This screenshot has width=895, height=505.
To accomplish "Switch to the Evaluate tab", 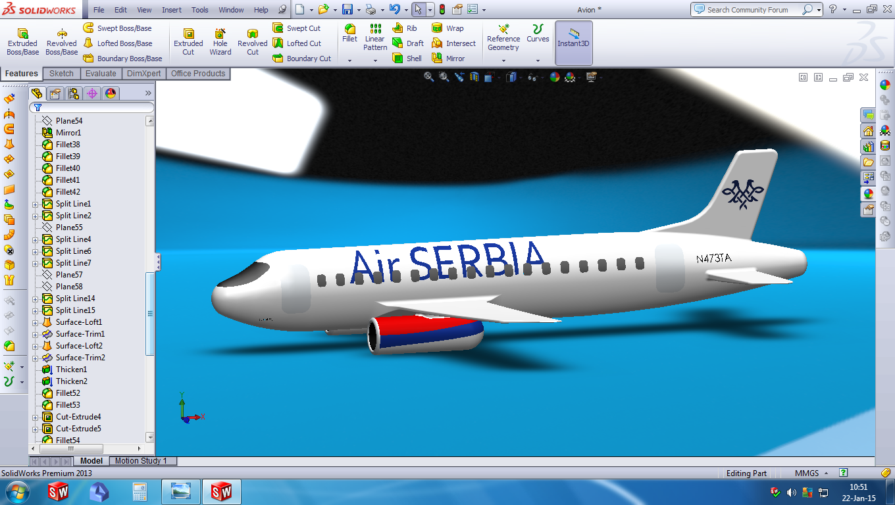I will click(x=101, y=74).
